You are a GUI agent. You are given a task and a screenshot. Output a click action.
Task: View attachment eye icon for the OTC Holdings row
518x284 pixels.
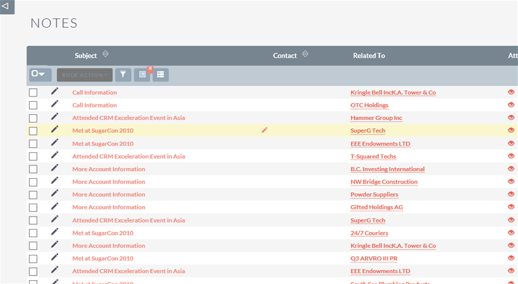pyautogui.click(x=511, y=105)
